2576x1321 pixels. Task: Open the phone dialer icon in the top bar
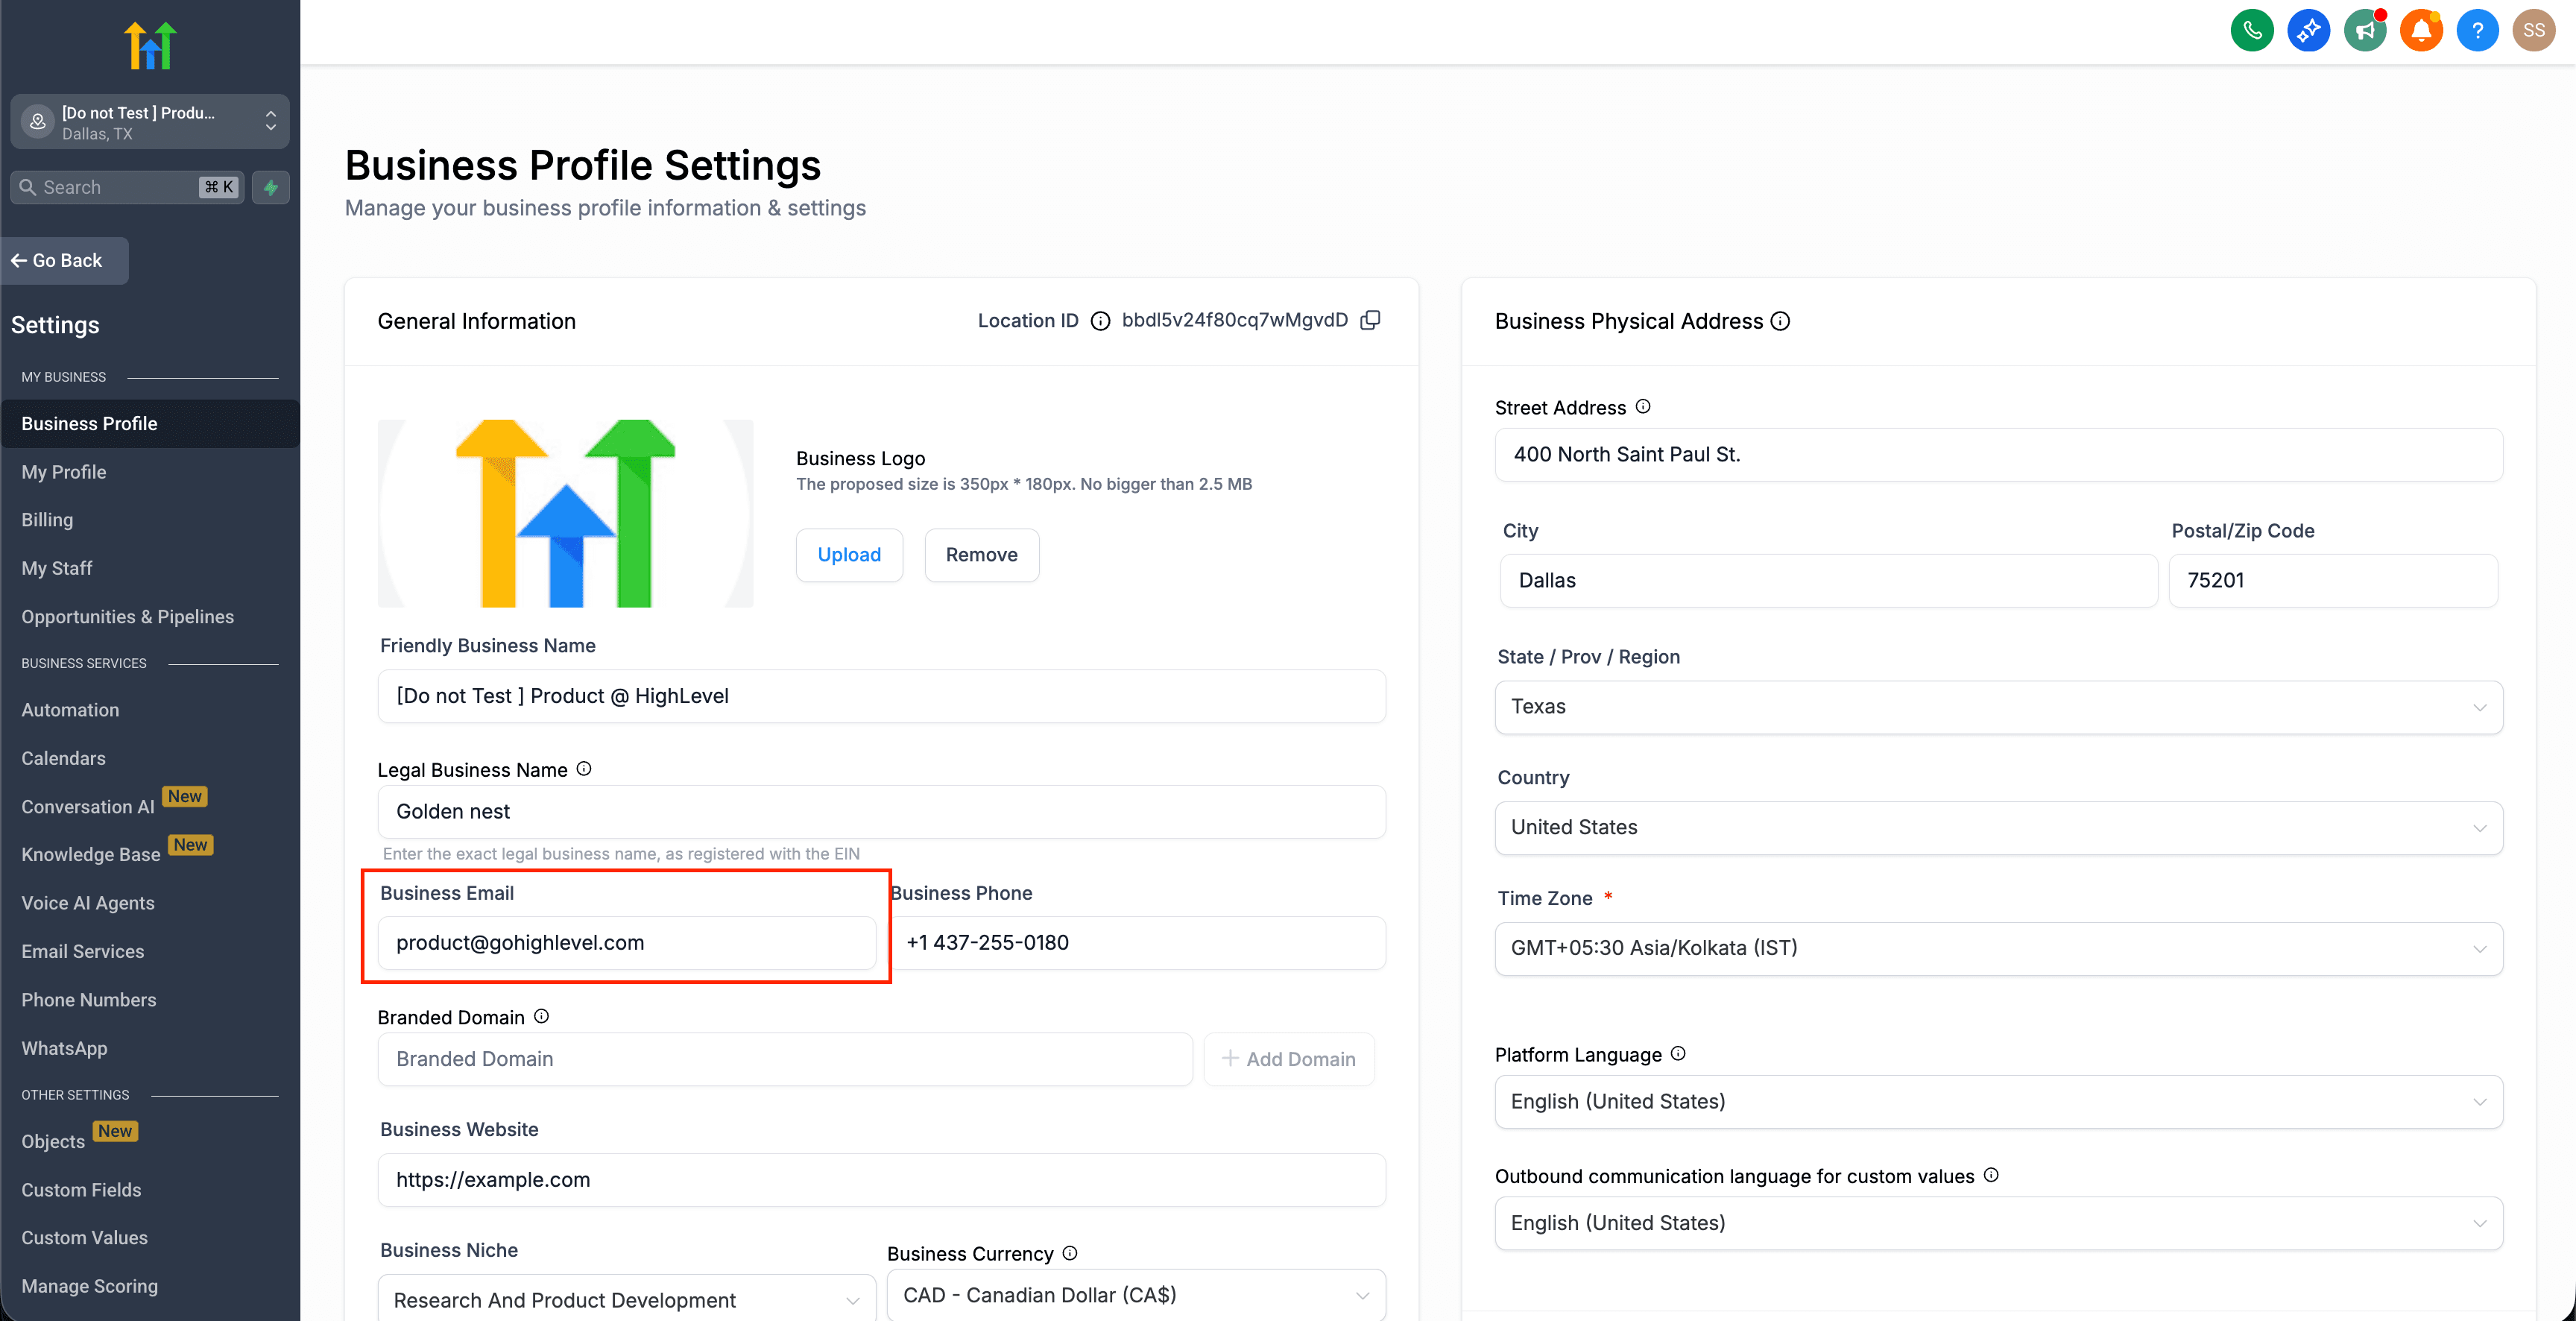click(x=2252, y=30)
